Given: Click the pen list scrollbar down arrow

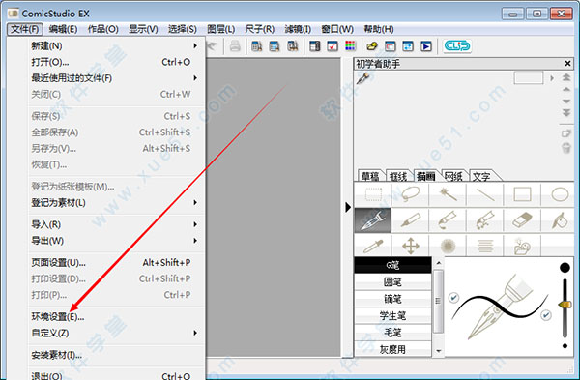Looking at the screenshot, I should pos(439,351).
